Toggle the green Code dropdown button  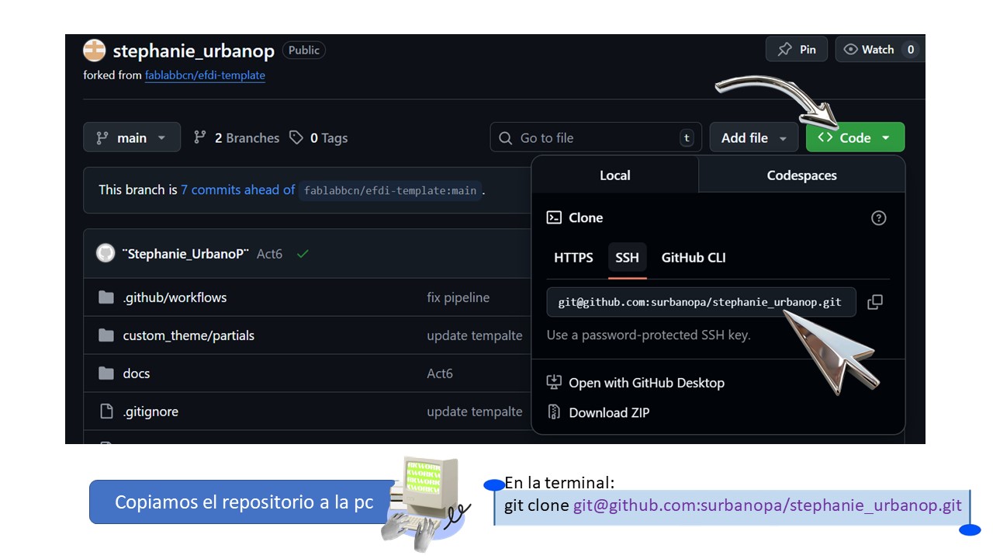click(855, 137)
